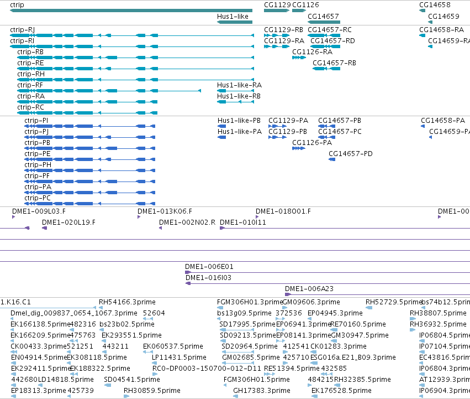The width and height of the screenshot is (470, 399).
Task: Select protein CG14657-PB
Action: [340, 121]
